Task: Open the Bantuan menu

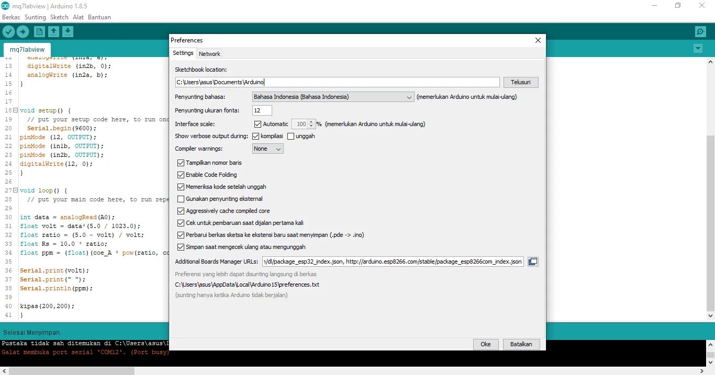Action: pos(99,17)
